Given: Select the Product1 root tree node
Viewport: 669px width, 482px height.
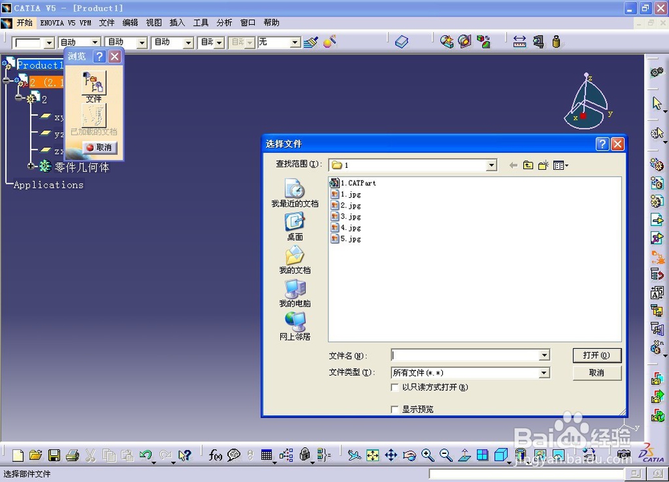Looking at the screenshot, I should (40, 66).
